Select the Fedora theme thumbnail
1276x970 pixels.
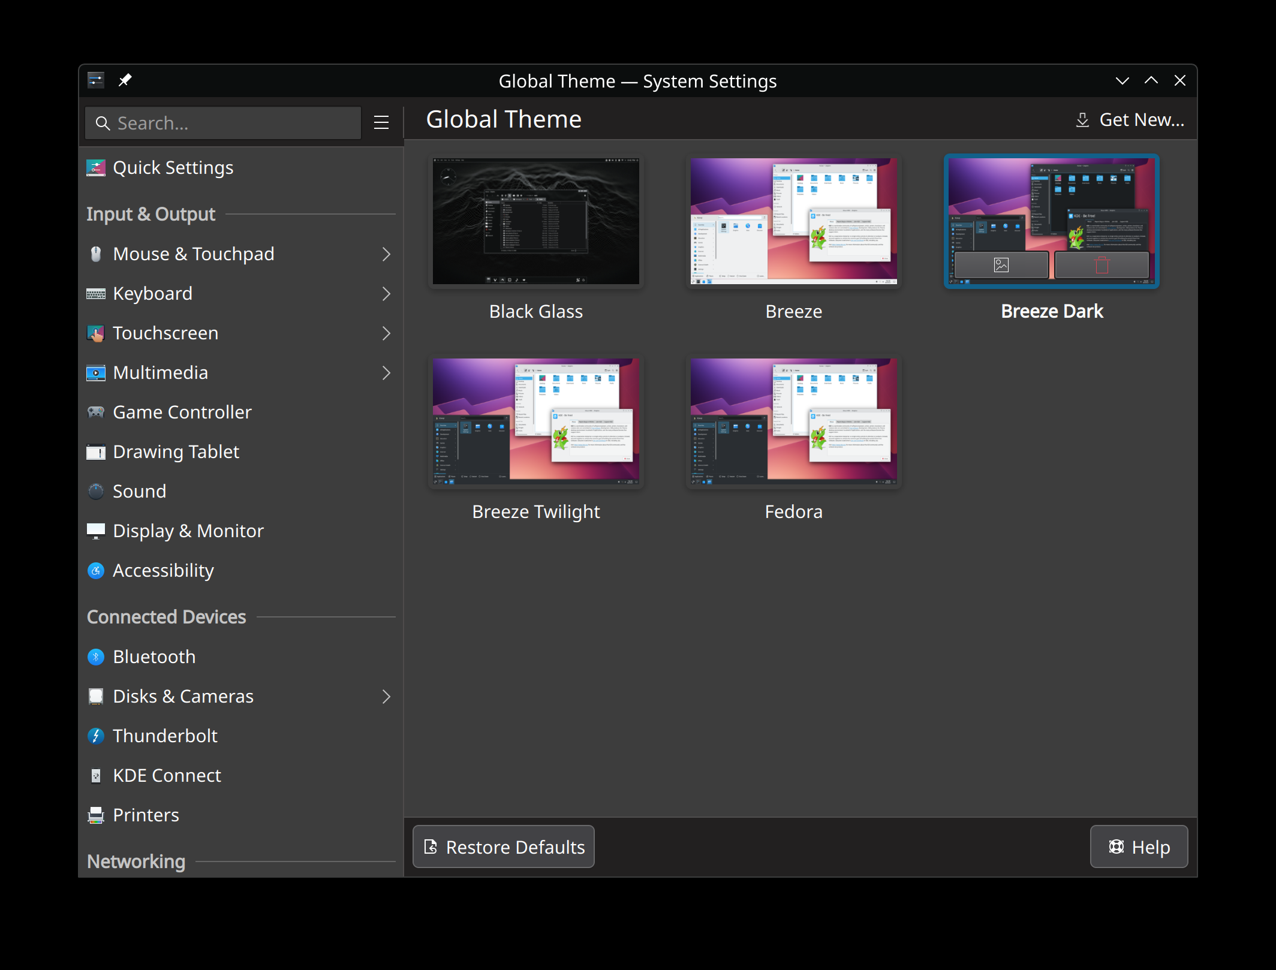794,421
